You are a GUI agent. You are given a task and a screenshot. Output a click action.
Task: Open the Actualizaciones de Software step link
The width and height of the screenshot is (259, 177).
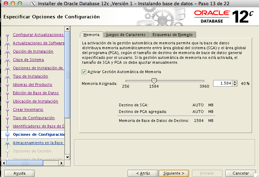[39, 43]
